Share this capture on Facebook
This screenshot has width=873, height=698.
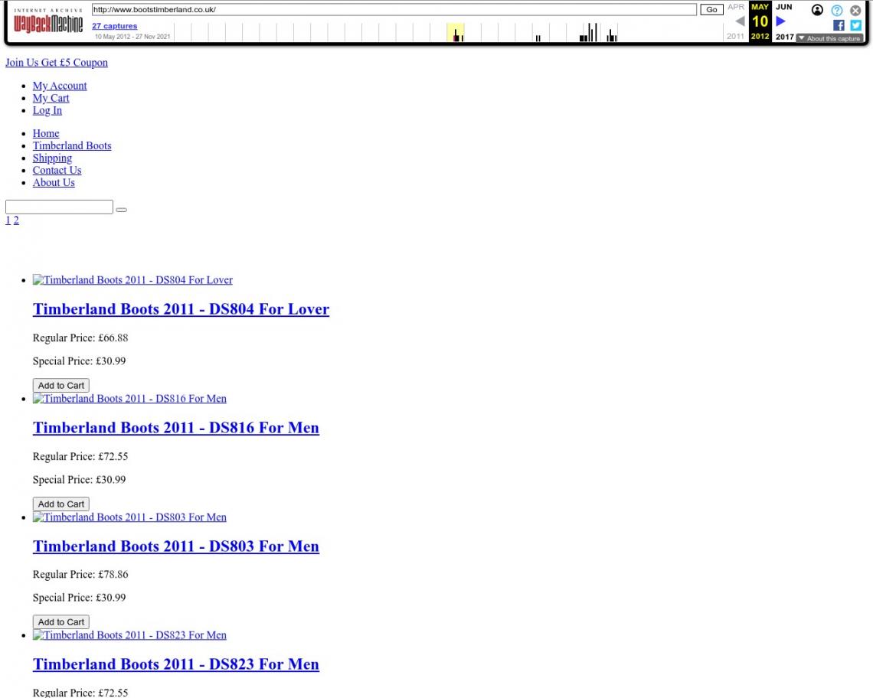(839, 25)
